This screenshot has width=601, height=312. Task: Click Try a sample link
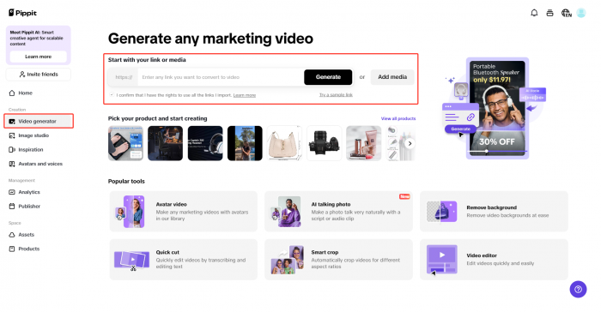point(336,94)
